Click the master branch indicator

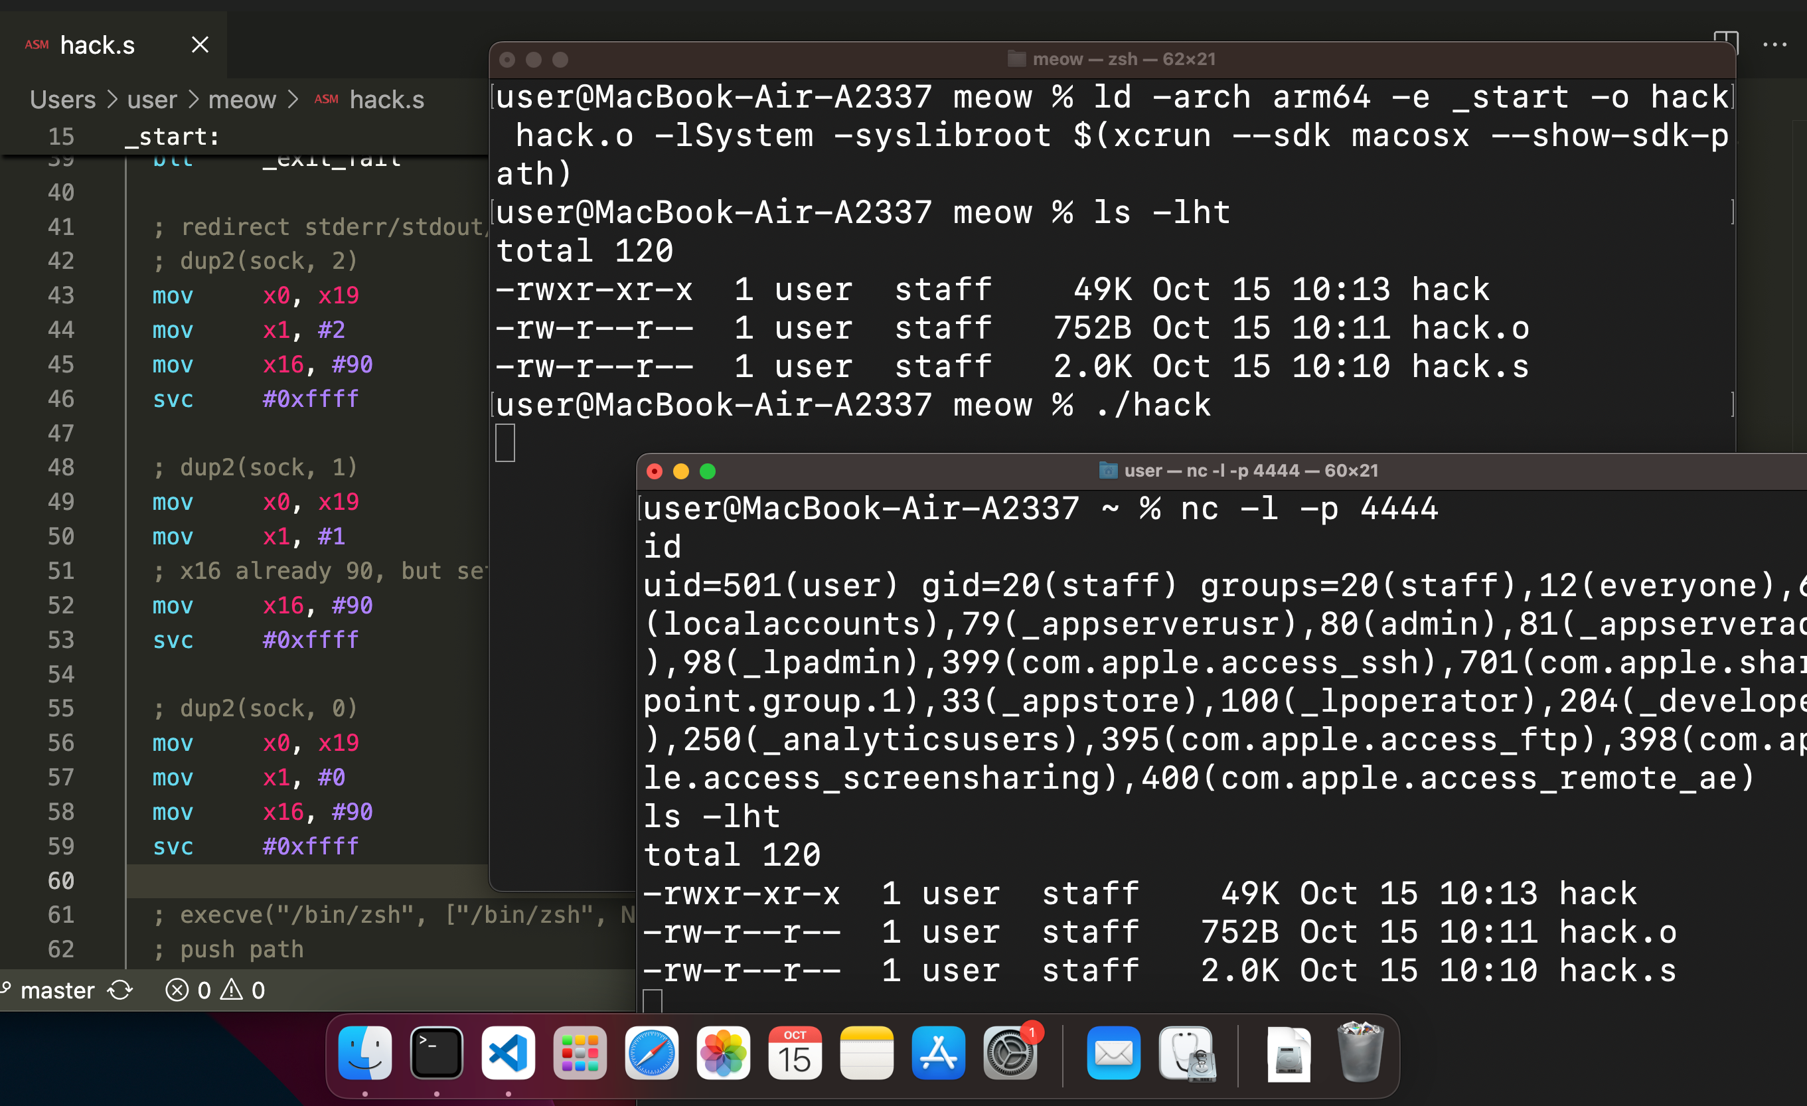pyautogui.click(x=57, y=991)
